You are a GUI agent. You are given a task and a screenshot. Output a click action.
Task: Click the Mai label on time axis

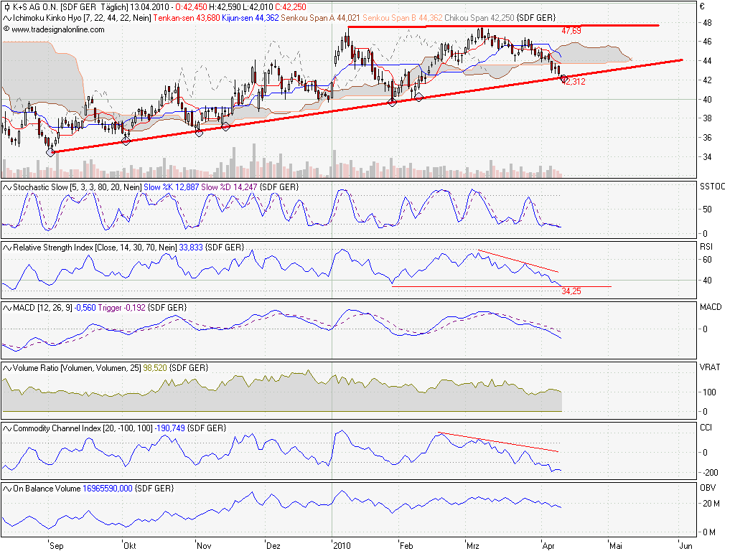tap(615, 546)
